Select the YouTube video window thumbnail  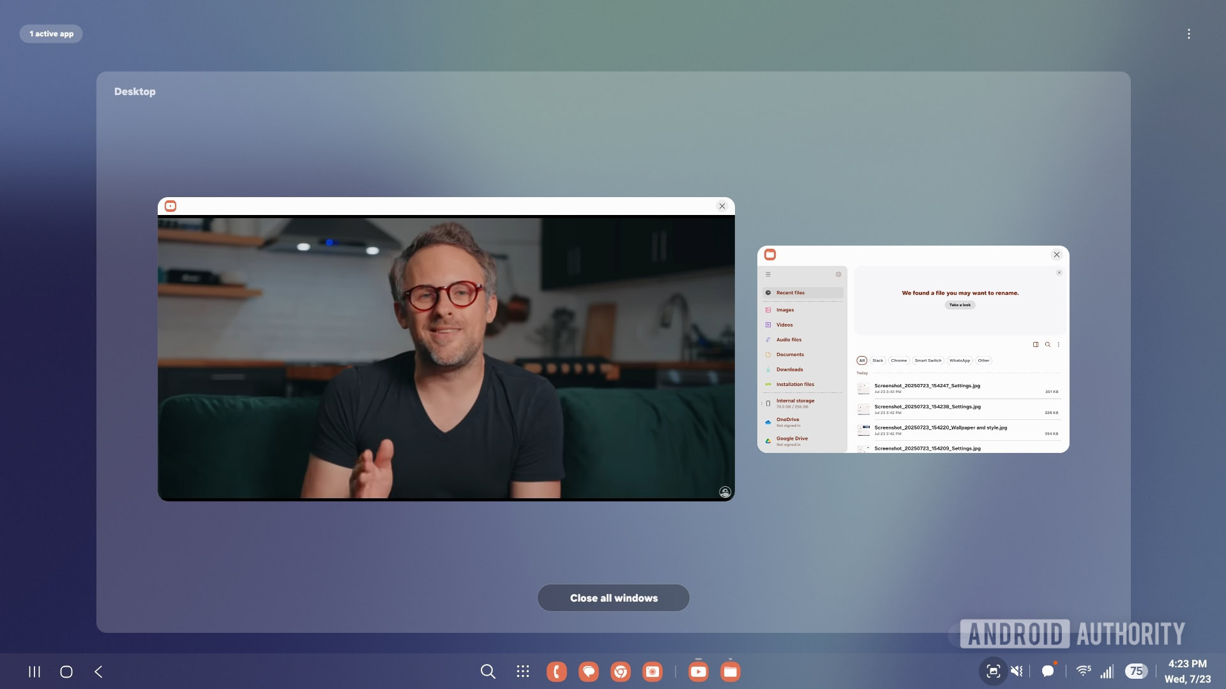point(446,357)
